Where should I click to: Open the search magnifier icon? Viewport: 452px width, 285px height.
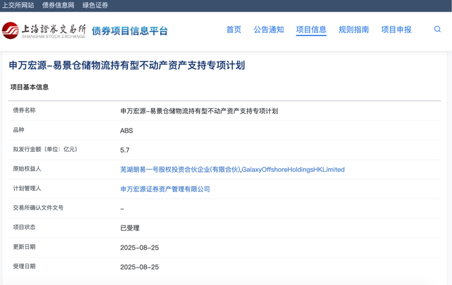[x=437, y=29]
